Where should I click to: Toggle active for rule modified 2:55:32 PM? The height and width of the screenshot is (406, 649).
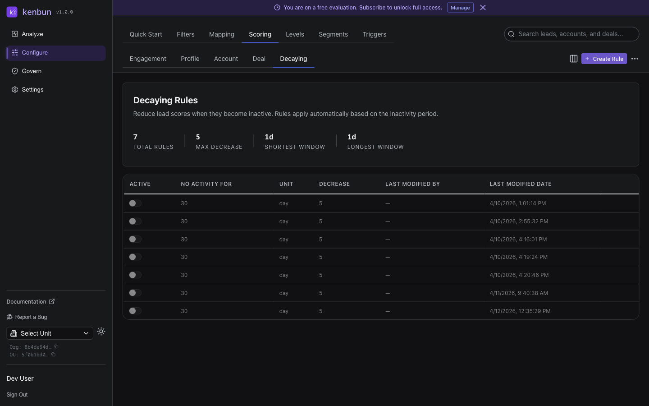point(135,221)
